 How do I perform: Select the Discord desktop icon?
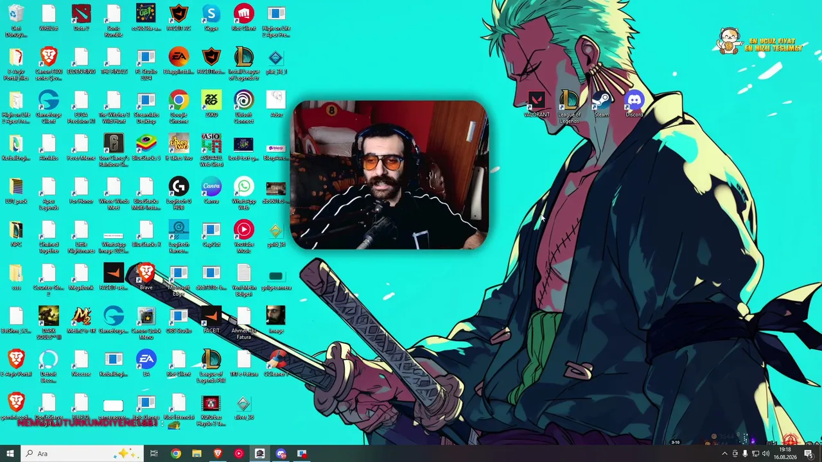tap(634, 104)
